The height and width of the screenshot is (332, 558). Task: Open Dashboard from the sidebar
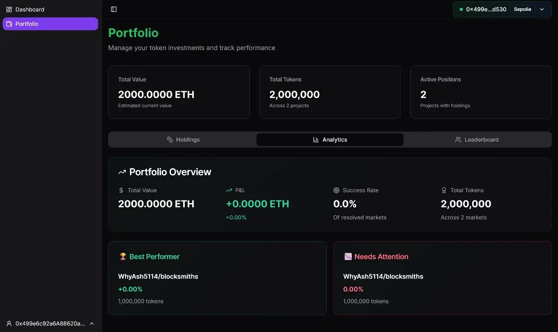tap(30, 9)
